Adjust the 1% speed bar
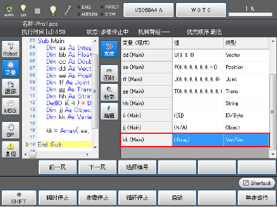Image resolution: width=277 pixels, height=207 pixels. [250, 14]
